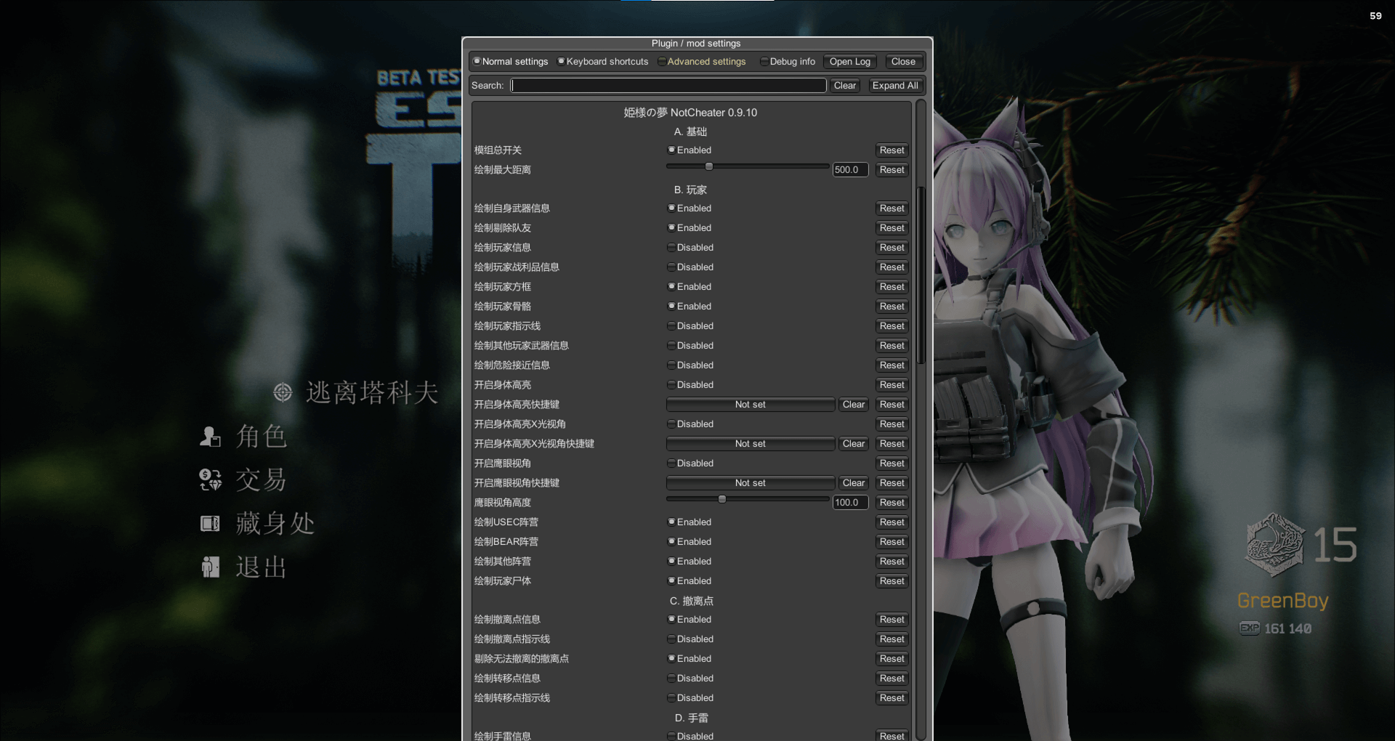Clear the search field

[845, 85]
